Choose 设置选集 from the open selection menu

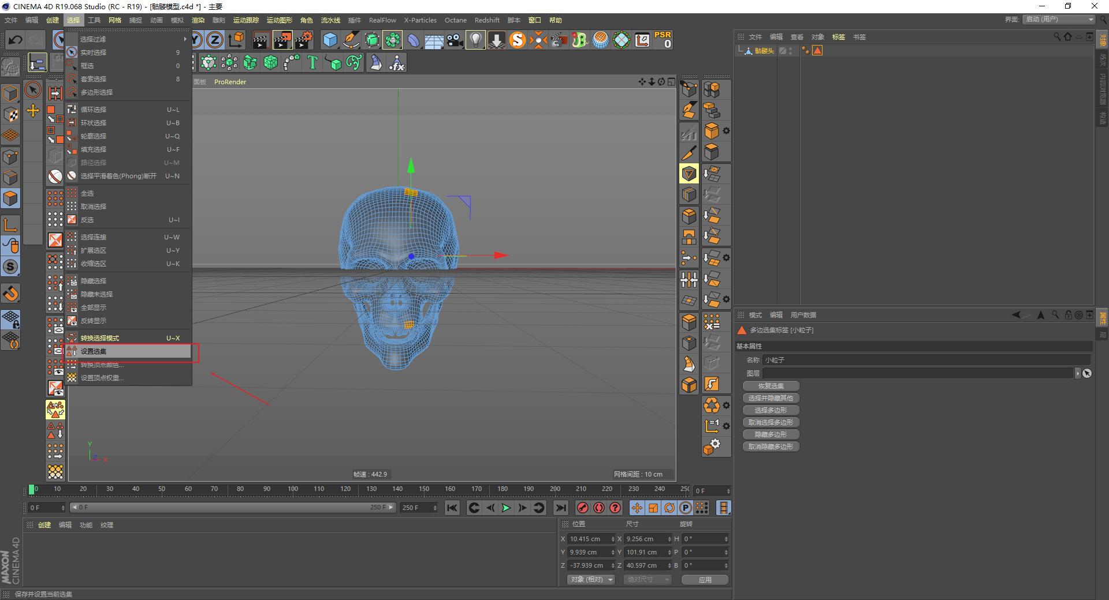(95, 351)
